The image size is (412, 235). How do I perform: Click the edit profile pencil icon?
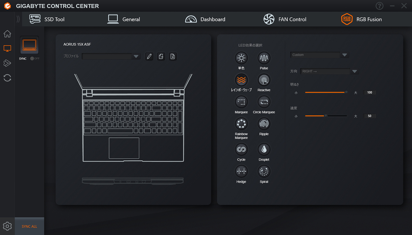149,57
